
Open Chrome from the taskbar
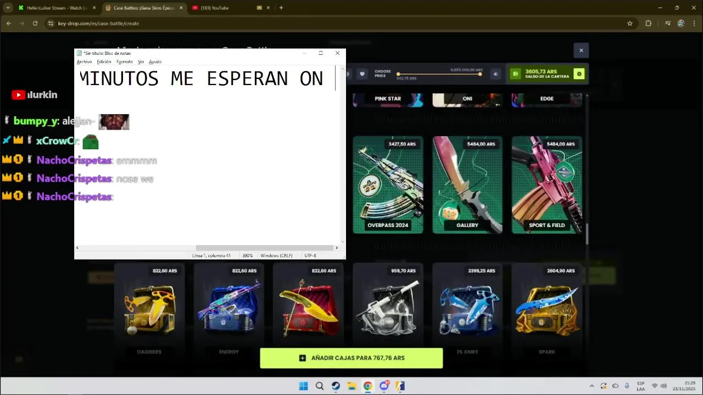[x=368, y=386]
